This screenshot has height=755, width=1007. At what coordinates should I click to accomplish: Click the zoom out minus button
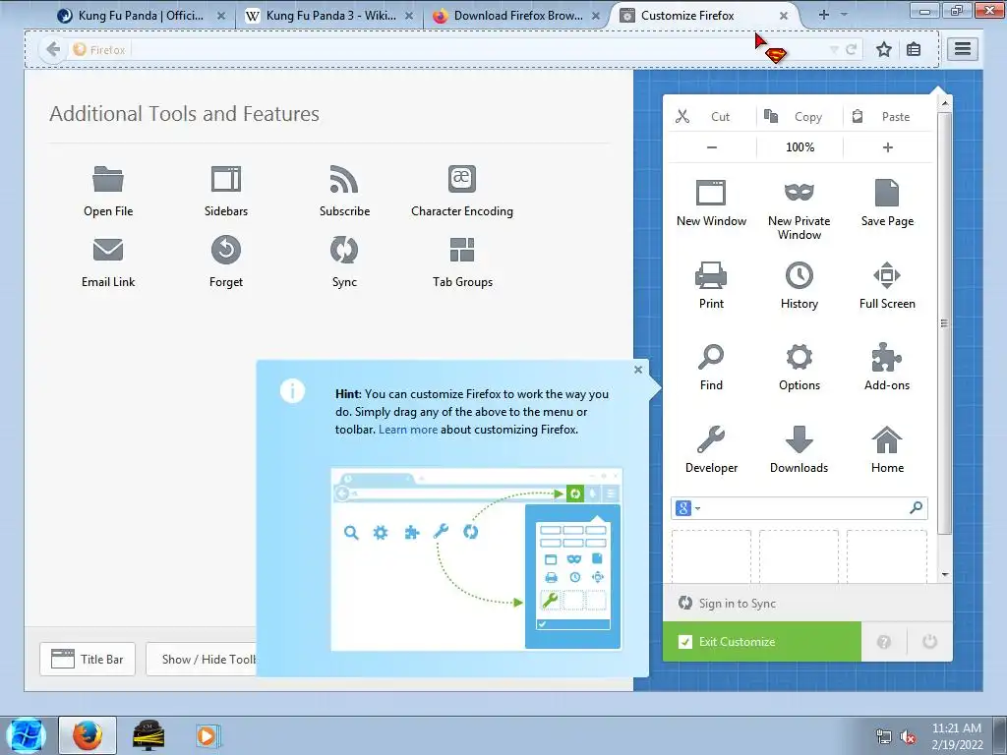click(712, 147)
